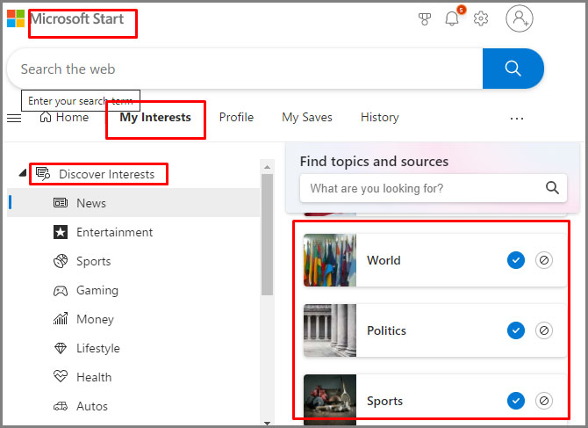Click the Sports ball icon in sidebar
Screen dimensions: 588x428
(x=61, y=261)
